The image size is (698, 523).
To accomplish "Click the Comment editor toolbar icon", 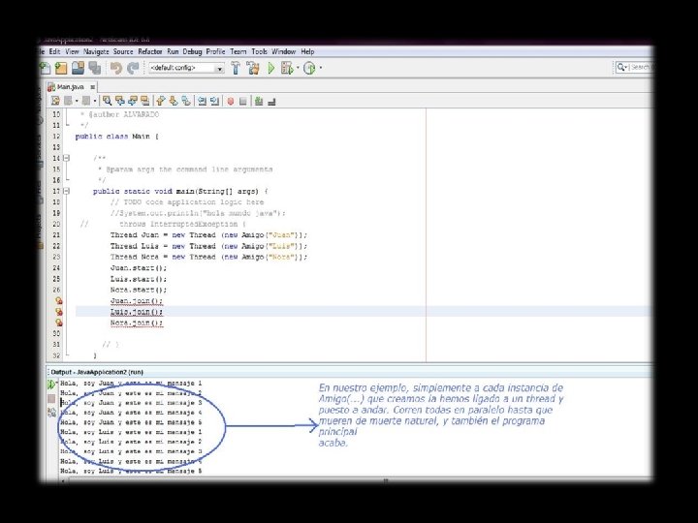I will point(259,102).
